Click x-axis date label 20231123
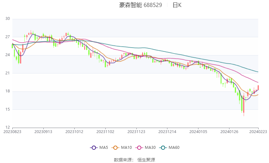The image size is (269, 163). pyautogui.click(x=136, y=132)
